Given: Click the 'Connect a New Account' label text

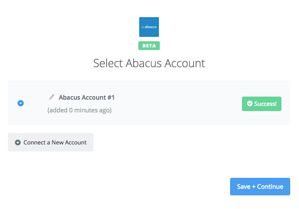Looking at the screenshot, I should tap(55, 142).
